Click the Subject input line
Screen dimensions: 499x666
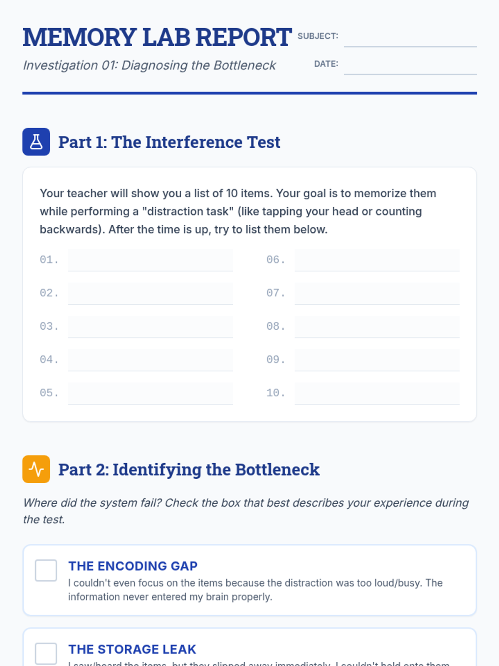tap(410, 37)
